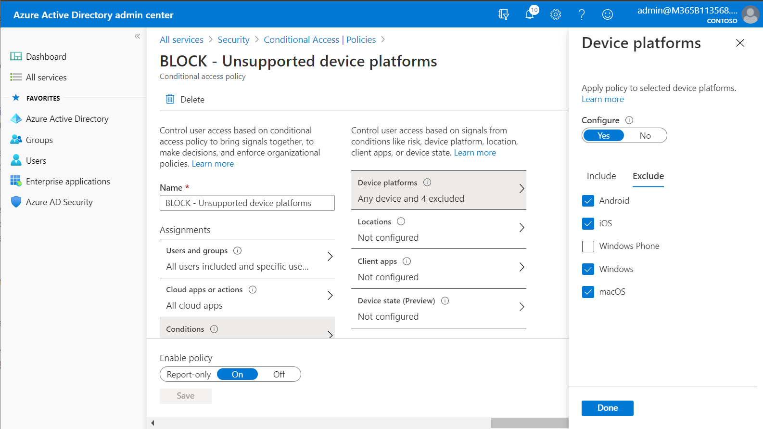Screen dimensions: 763x429
Task: Open the feedback smiley icon
Action: click(x=608, y=14)
